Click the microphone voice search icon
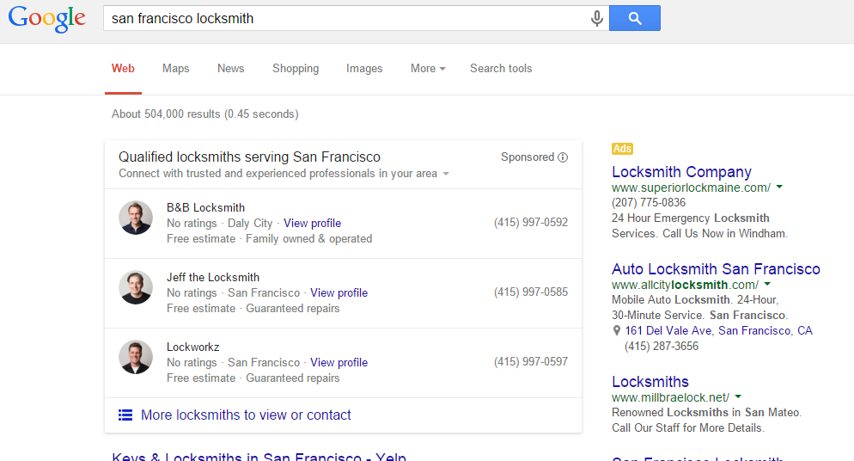The height and width of the screenshot is (461, 854). pyautogui.click(x=597, y=18)
